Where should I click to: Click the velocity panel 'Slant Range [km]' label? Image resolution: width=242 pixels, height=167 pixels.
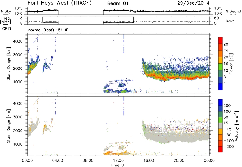tap(8, 126)
